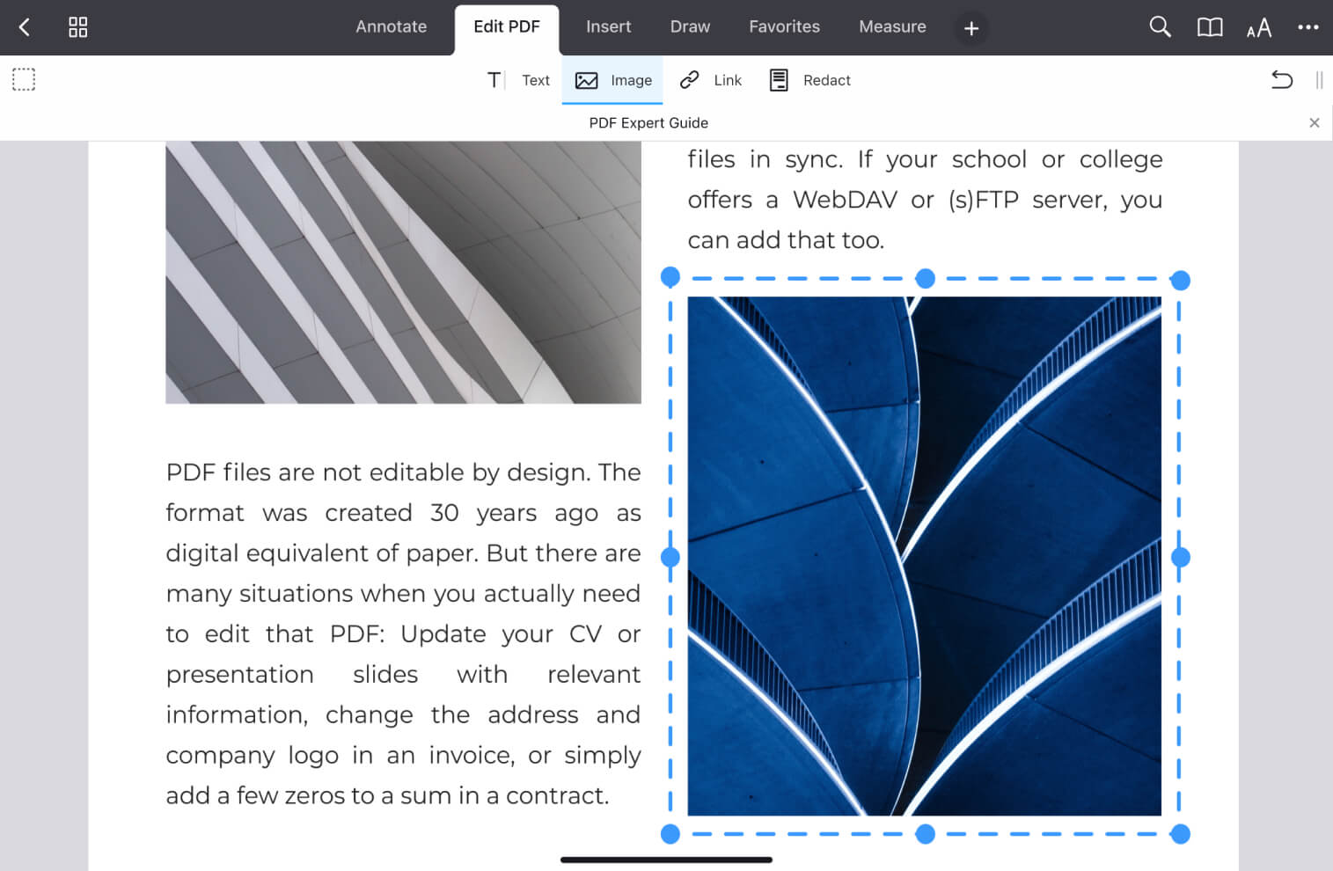
Task: Click the top-right resize handle of image
Action: click(x=1181, y=281)
